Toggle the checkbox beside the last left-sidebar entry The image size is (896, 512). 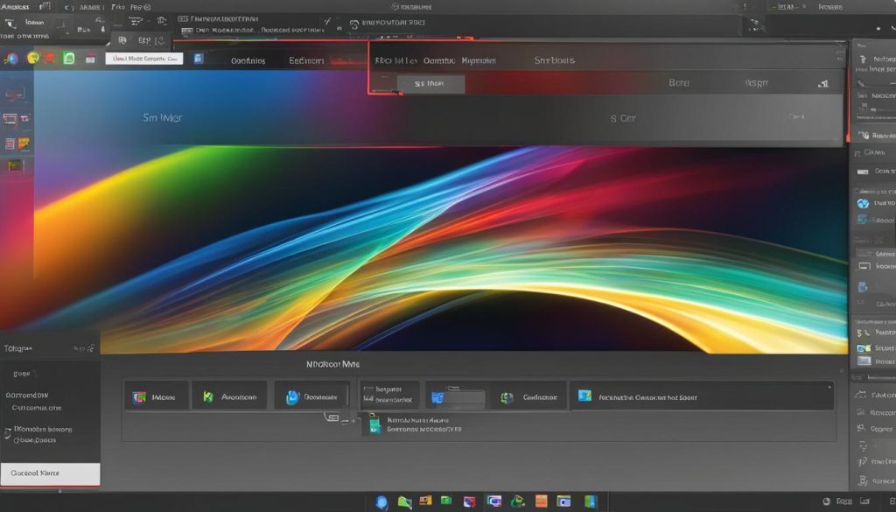point(8,430)
